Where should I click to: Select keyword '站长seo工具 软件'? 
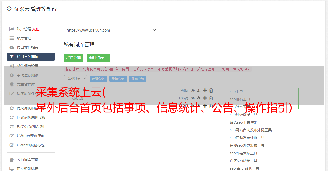click(244, 122)
